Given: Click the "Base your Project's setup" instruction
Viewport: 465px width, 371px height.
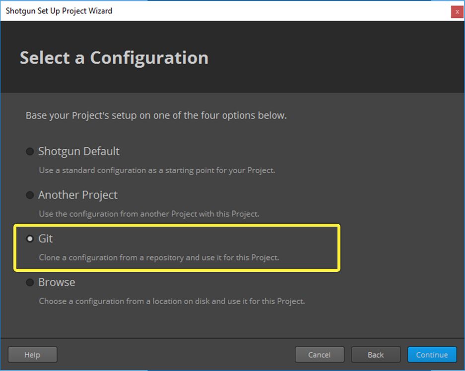Looking at the screenshot, I should (156, 116).
